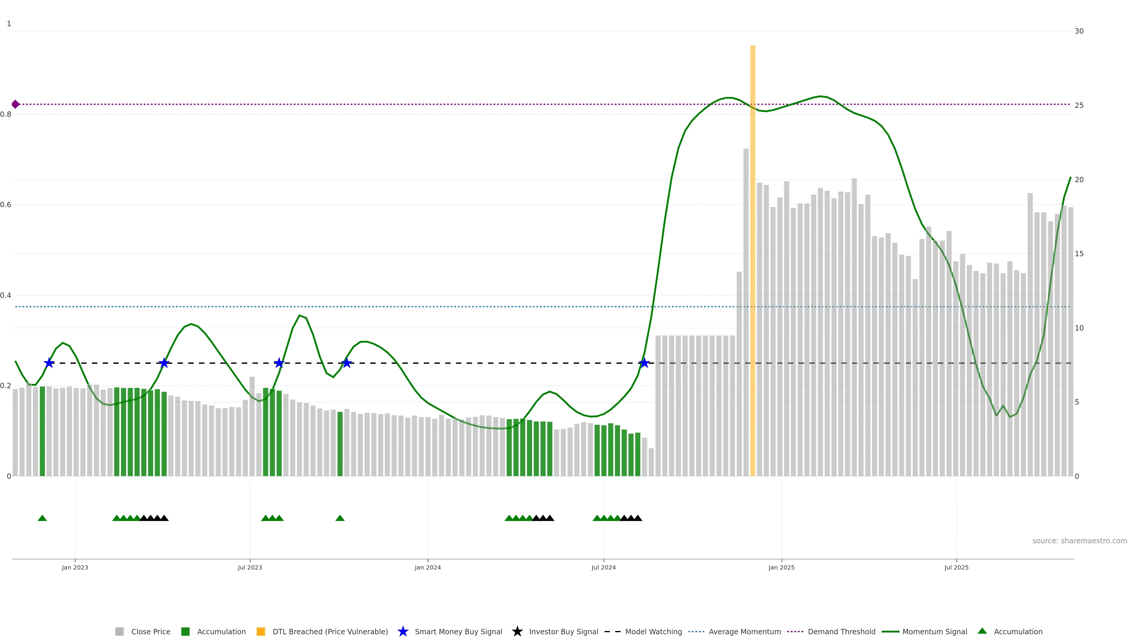Screen dimensions: 1142x642
Task: Click the tall orange DTL Breached bar
Action: point(752,266)
